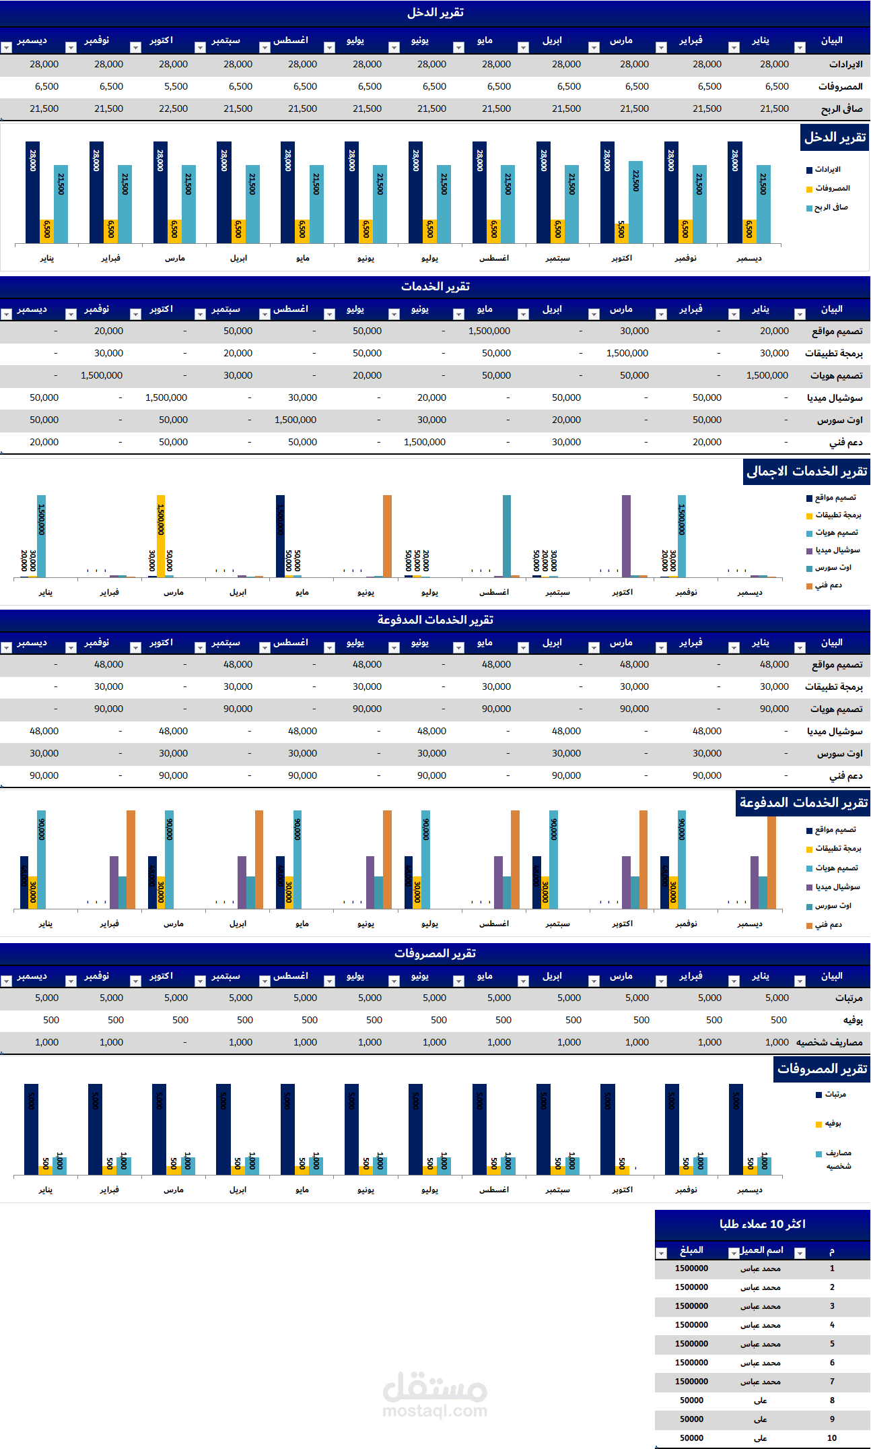Select the 'مرتبات' row label in expenses table
The image size is (871, 1449).
click(849, 998)
